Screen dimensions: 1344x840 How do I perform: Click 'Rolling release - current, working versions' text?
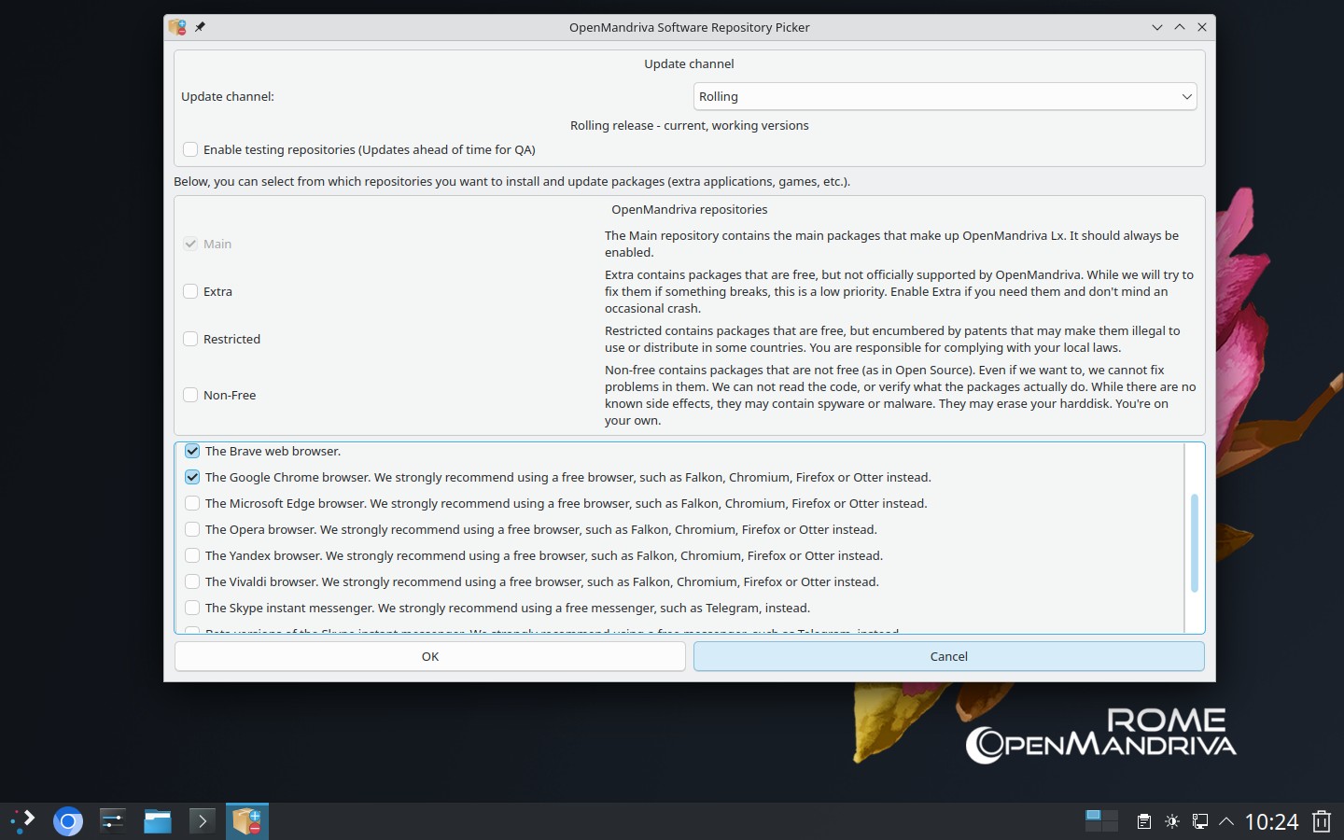(690, 125)
